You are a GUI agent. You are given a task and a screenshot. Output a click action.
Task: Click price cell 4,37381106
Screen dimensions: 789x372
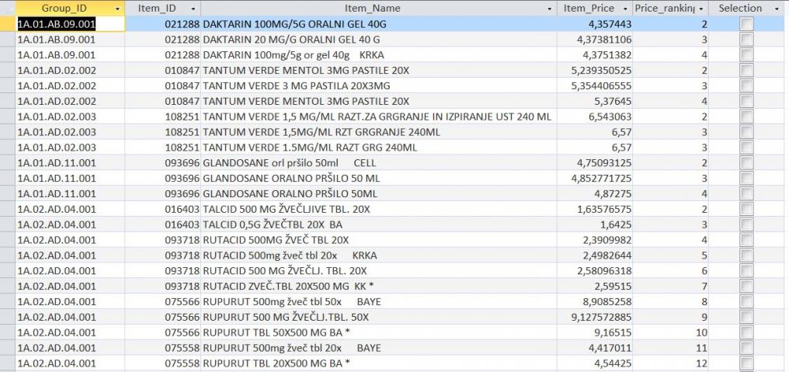pyautogui.click(x=594, y=40)
